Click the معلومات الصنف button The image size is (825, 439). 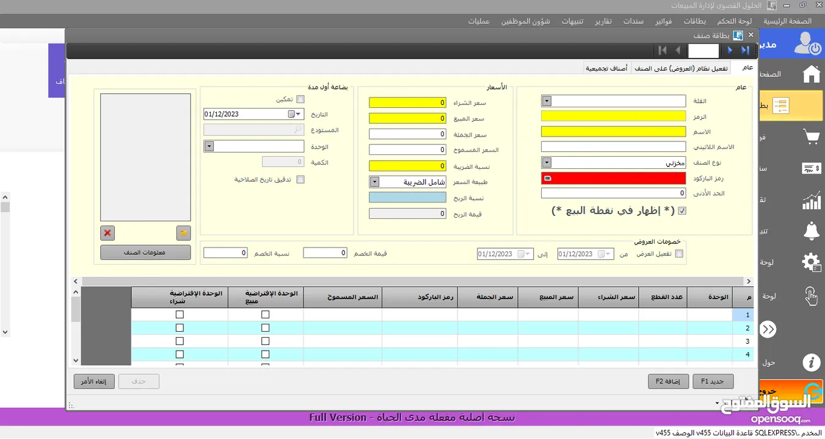145,252
